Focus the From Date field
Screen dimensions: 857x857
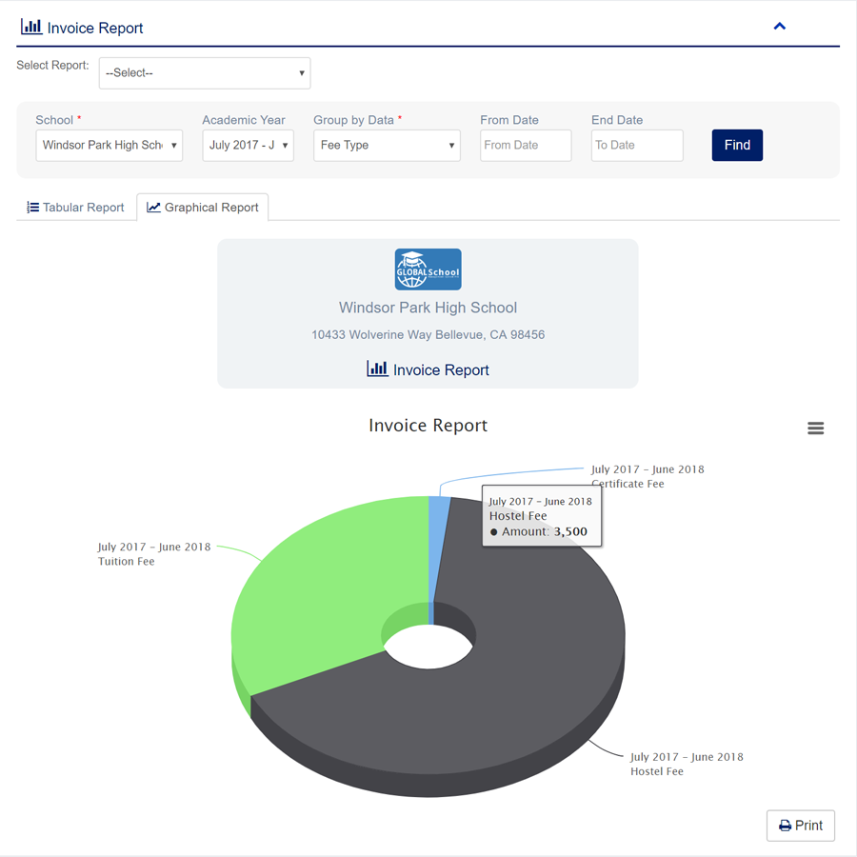[526, 145]
